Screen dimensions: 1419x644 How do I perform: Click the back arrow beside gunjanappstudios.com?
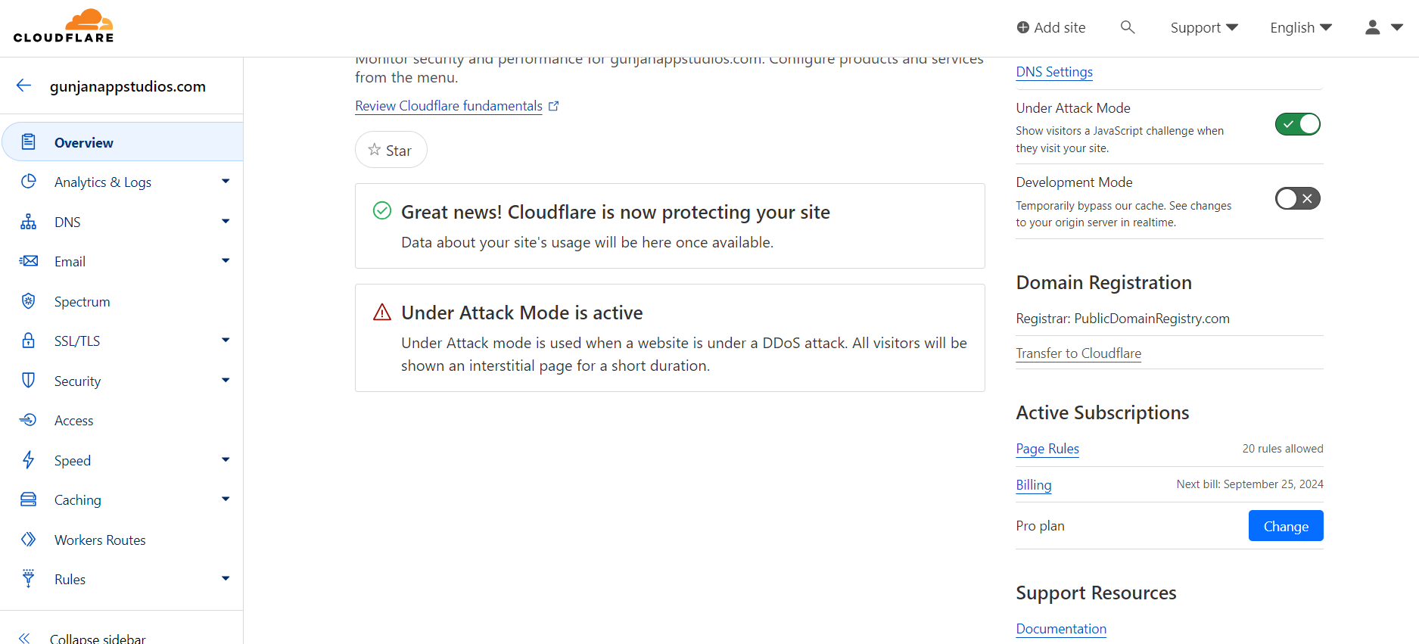tap(24, 86)
